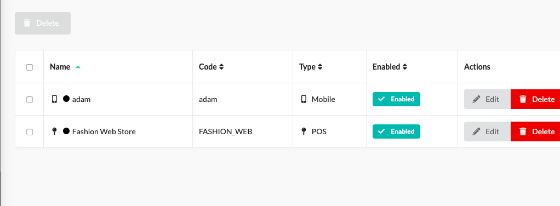Tick the select-all checkbox in table header

click(30, 67)
